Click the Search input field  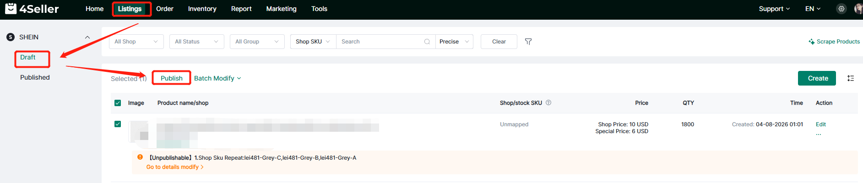[380, 42]
